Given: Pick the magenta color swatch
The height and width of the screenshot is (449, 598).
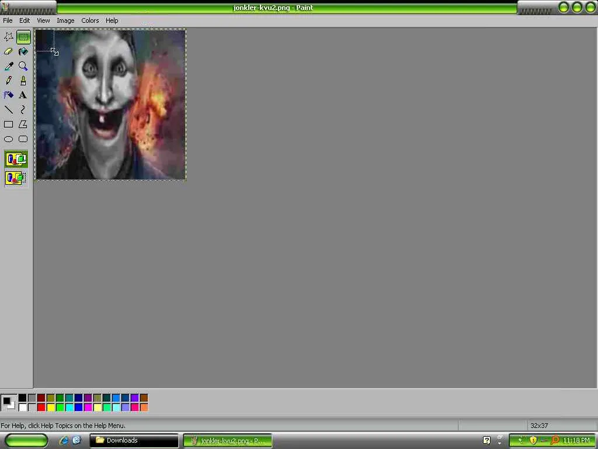Looking at the screenshot, I should coord(88,407).
